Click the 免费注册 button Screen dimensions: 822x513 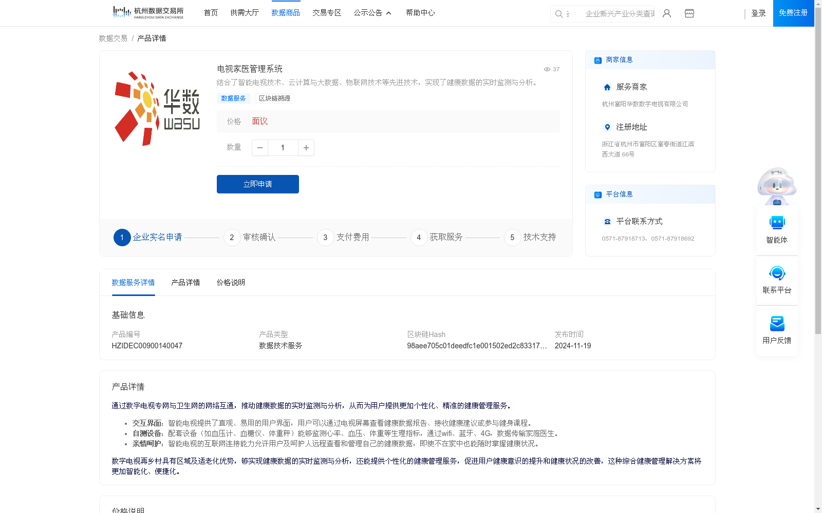point(793,13)
